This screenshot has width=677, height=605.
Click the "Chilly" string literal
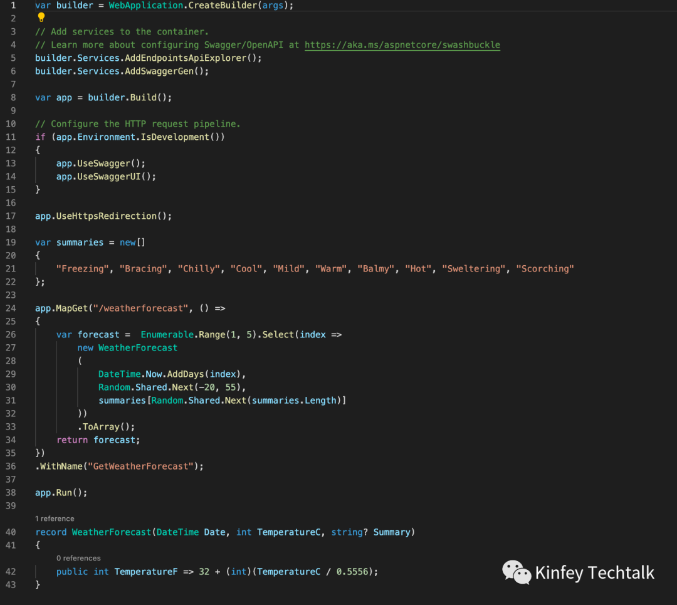click(x=199, y=268)
